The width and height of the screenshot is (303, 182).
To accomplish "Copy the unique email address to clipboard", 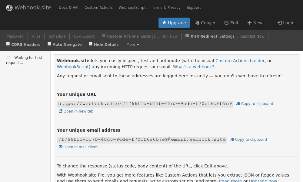I will 248,140.
